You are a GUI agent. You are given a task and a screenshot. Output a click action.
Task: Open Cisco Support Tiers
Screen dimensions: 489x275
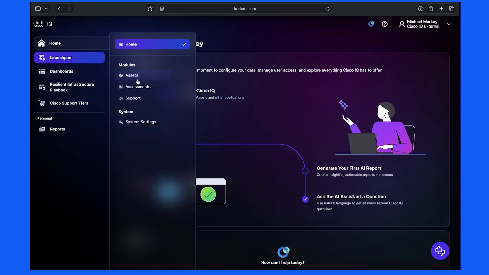tap(69, 103)
